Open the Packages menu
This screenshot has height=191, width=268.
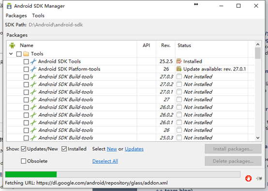point(16,15)
